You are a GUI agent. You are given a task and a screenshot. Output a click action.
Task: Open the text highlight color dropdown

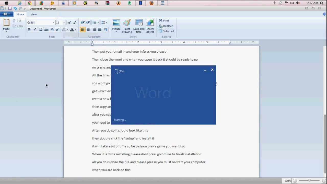67,30
